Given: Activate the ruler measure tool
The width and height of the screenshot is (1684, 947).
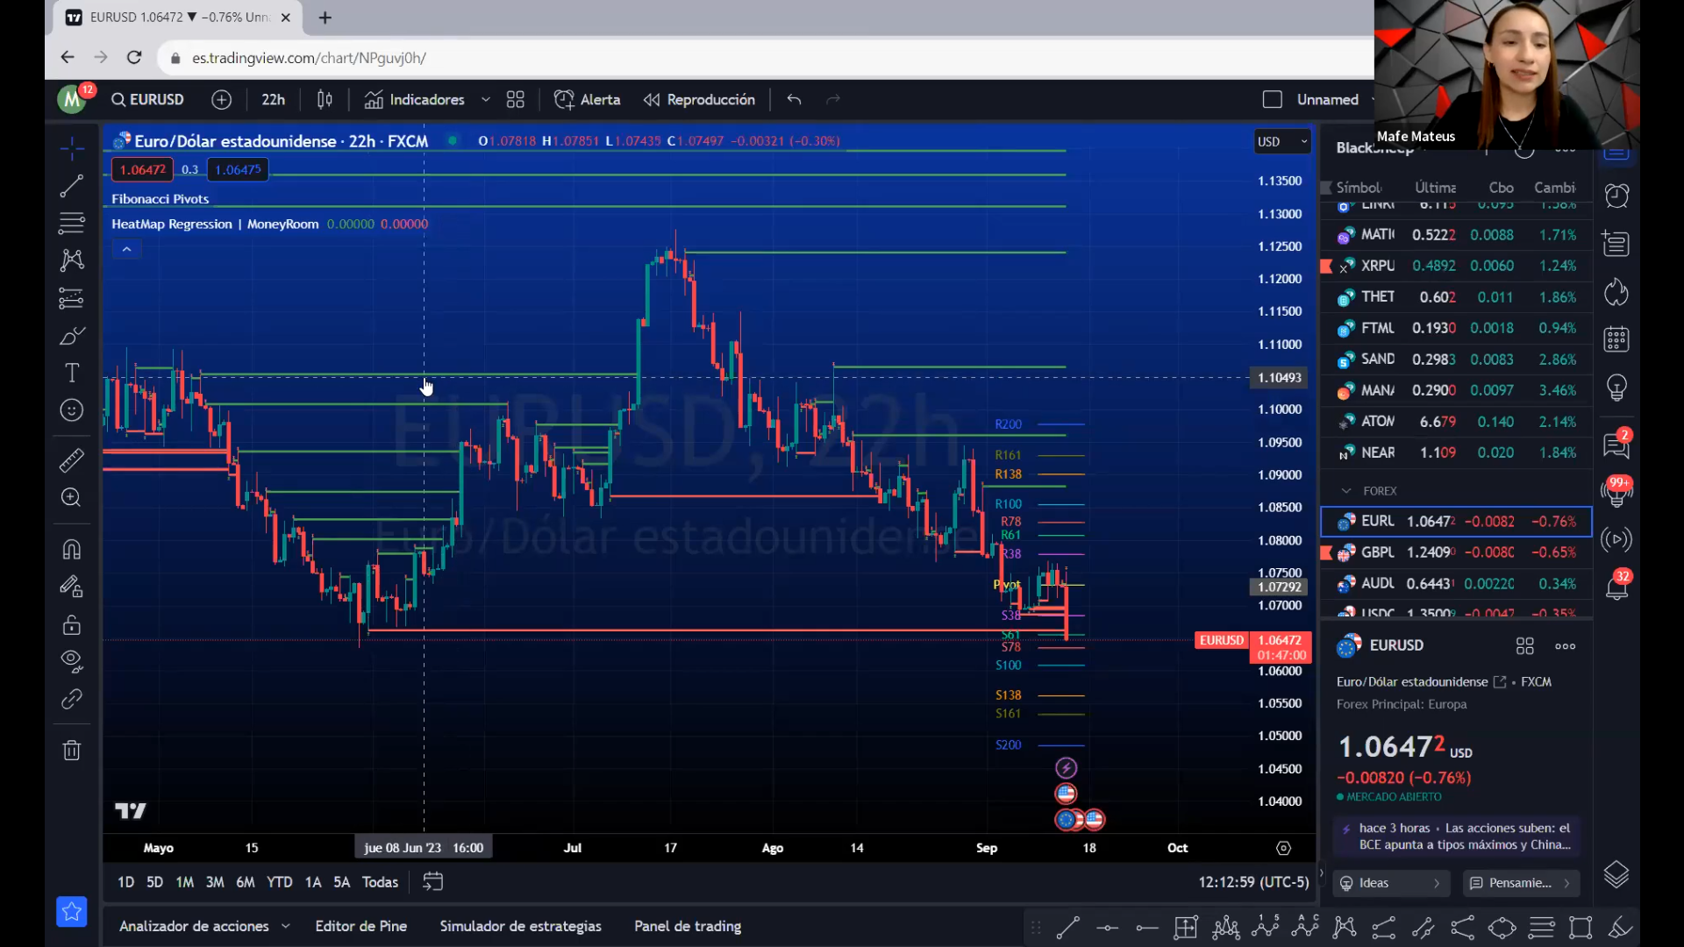Looking at the screenshot, I should click(x=72, y=460).
